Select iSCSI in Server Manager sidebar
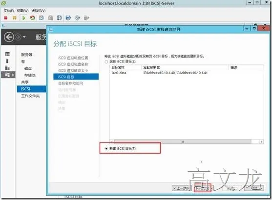272x200 pixels. click(31, 89)
